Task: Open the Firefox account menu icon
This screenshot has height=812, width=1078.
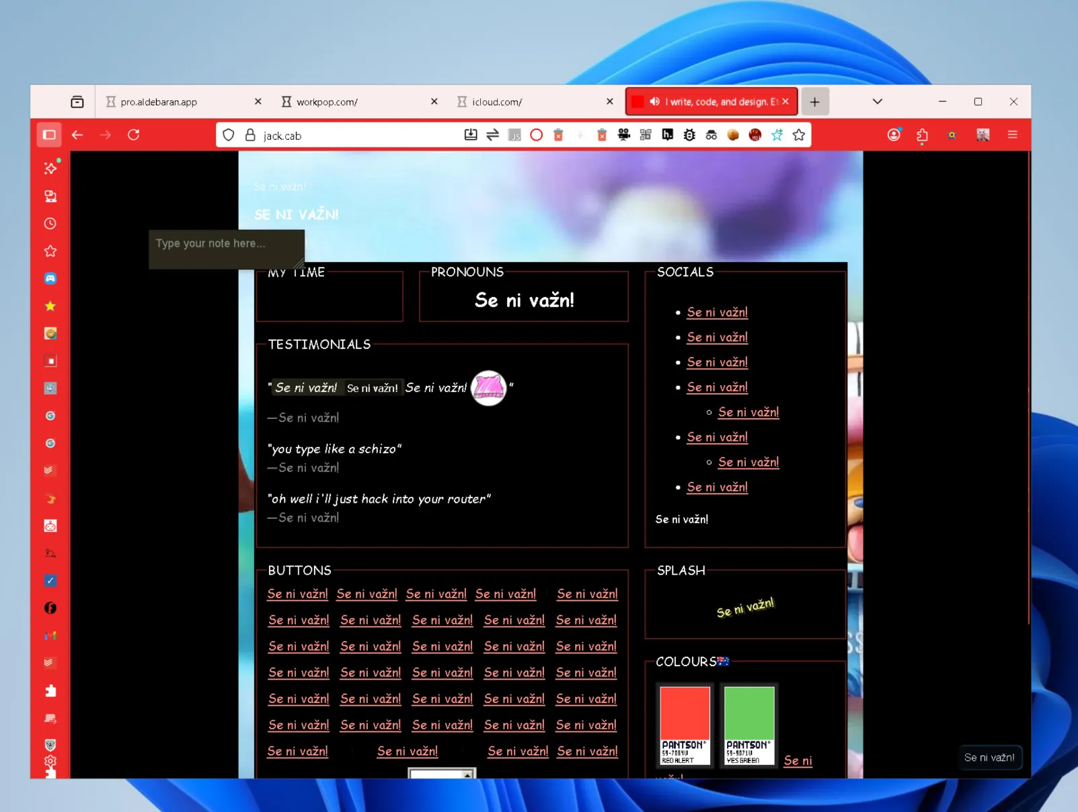Action: click(894, 135)
